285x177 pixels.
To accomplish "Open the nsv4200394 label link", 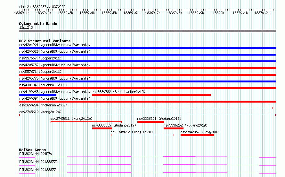I will [x=55, y=99].
